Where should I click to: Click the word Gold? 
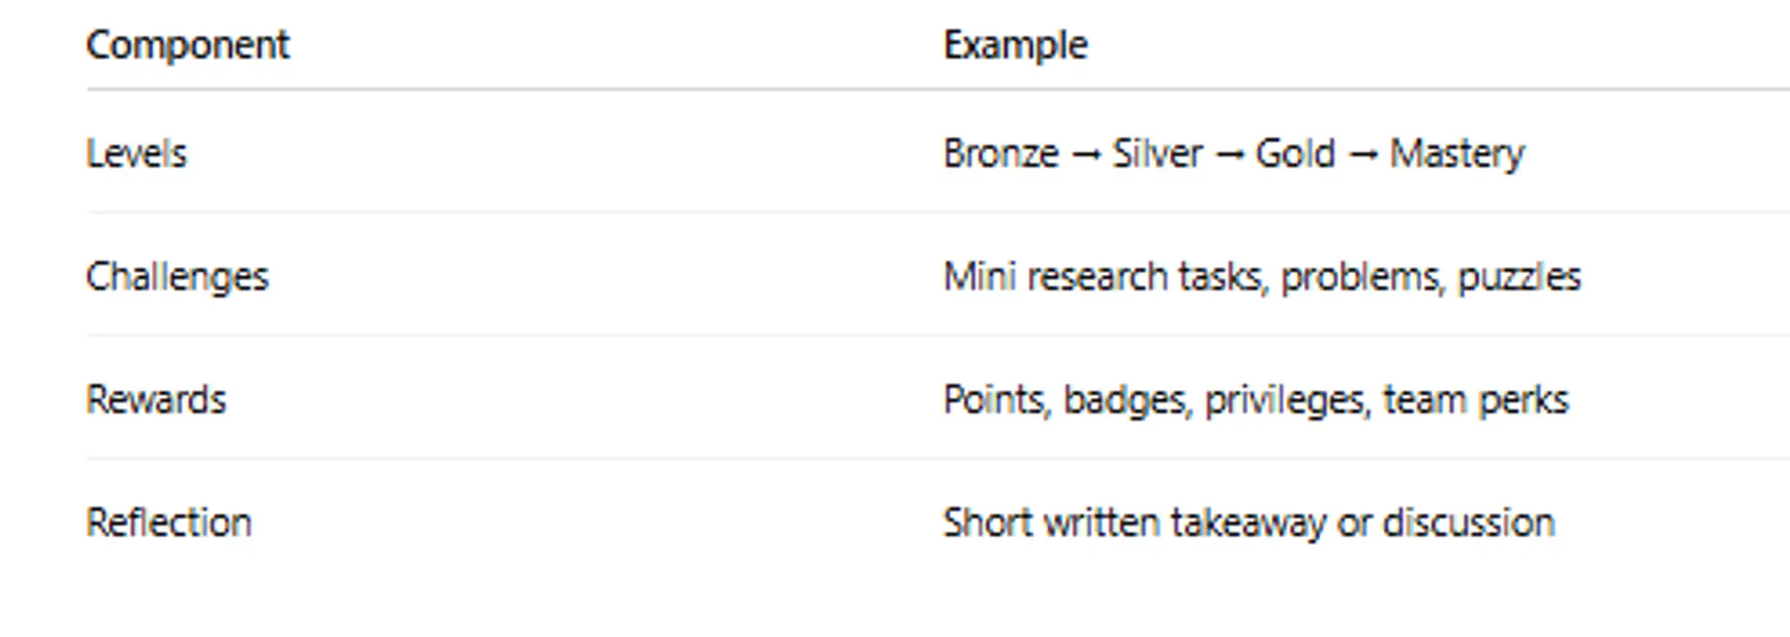(x=1295, y=154)
